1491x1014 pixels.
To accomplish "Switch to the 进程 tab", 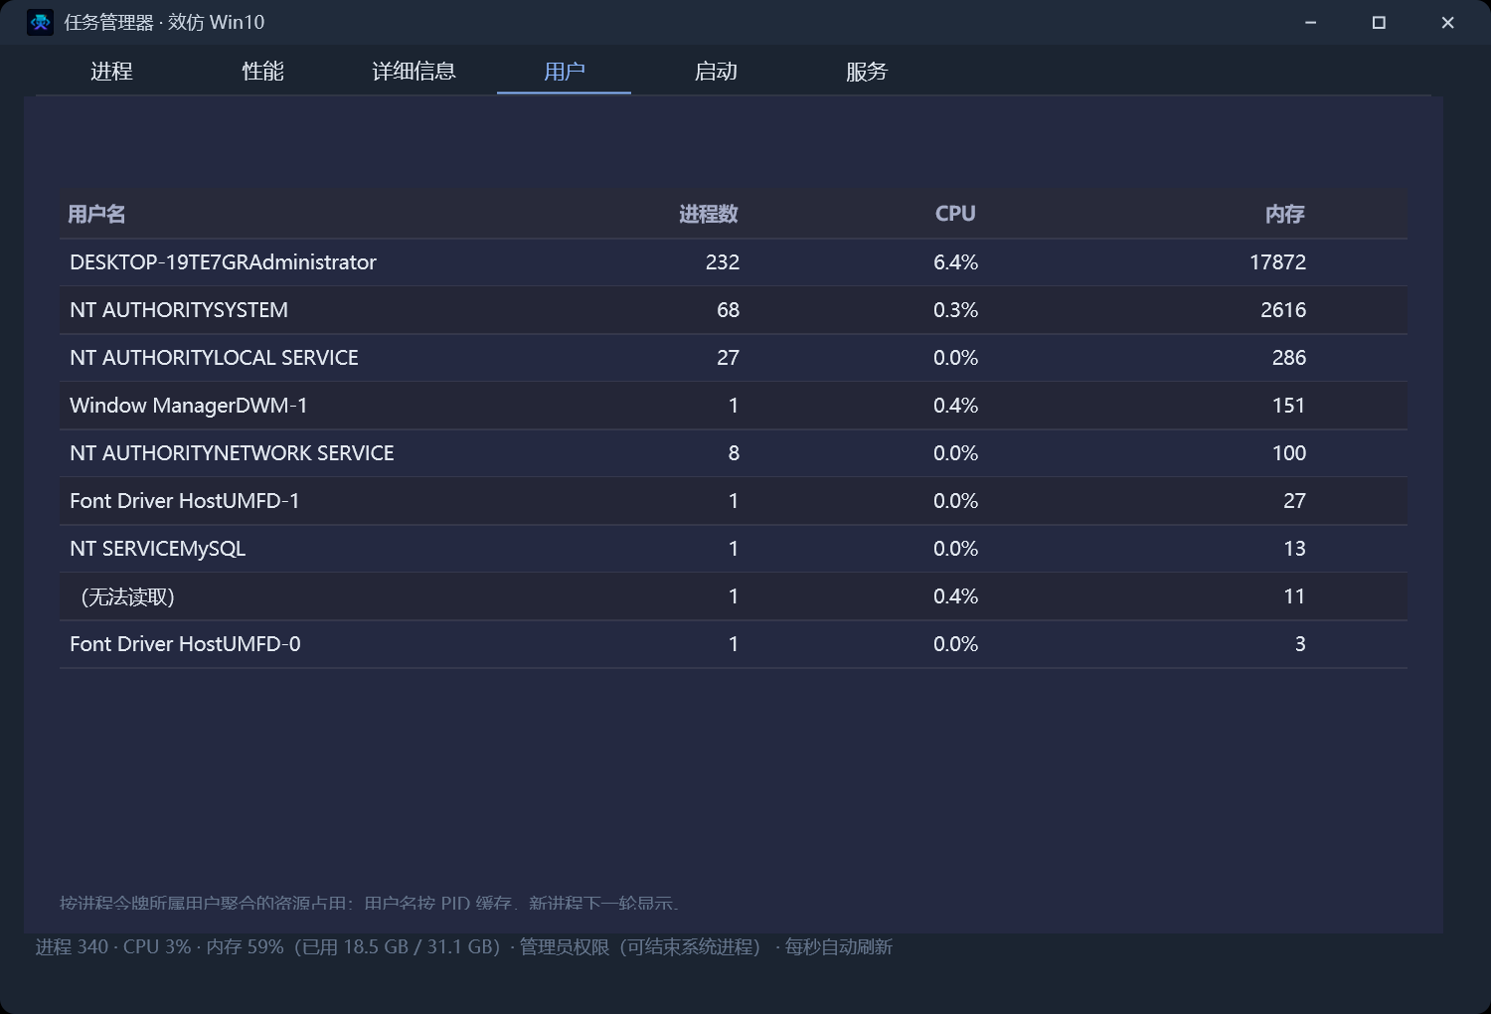I will pos(111,72).
